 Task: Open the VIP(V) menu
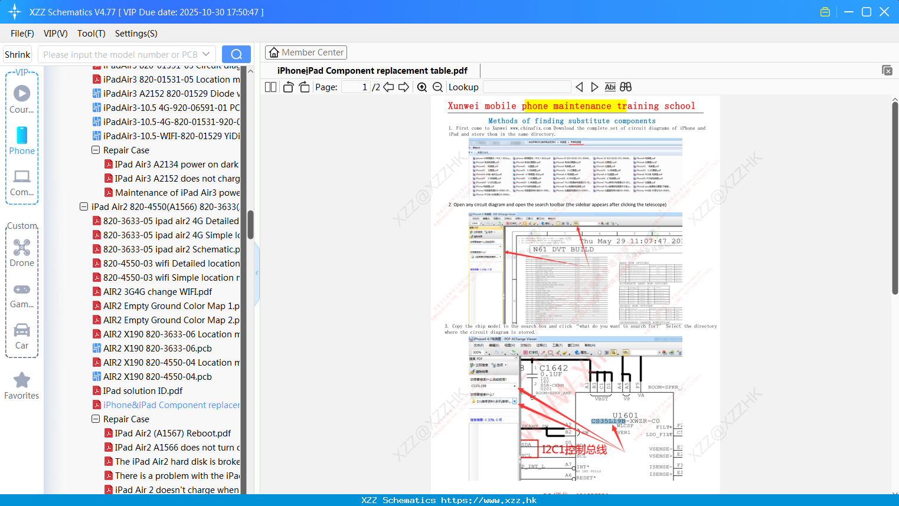tap(55, 34)
